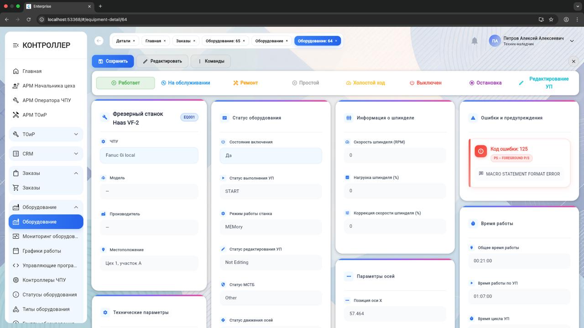Click the wrench icon beside Haas VF-2 title
The height and width of the screenshot is (328, 584).
tap(105, 118)
